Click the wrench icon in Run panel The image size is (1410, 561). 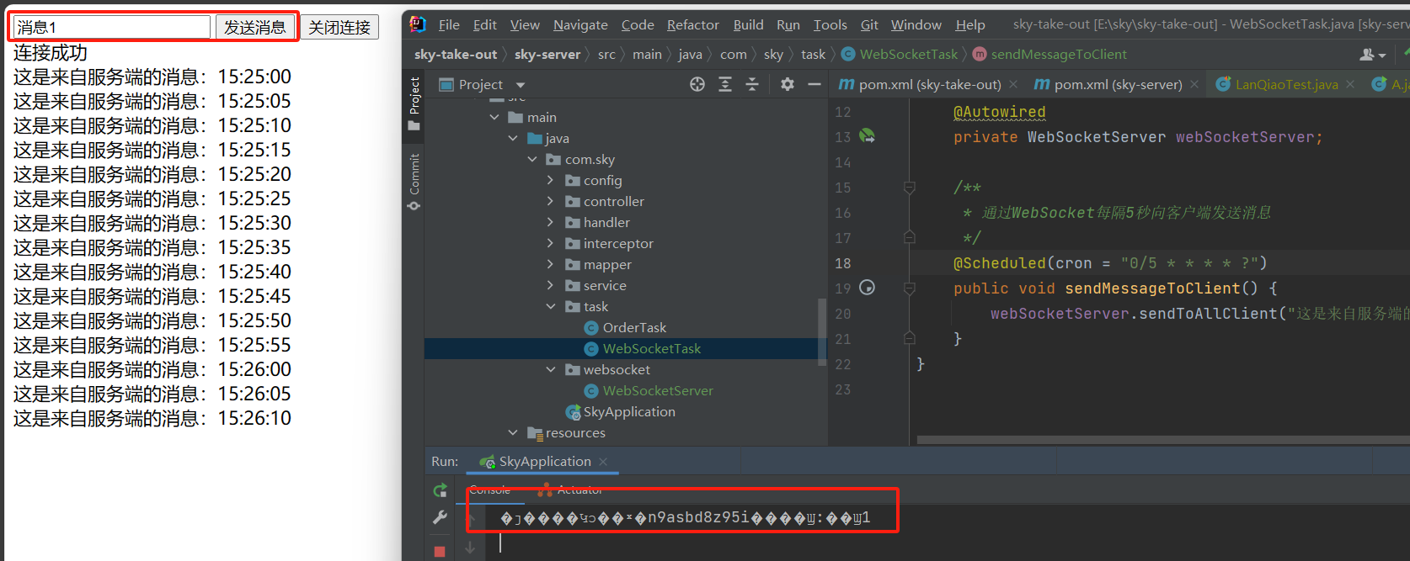(440, 518)
